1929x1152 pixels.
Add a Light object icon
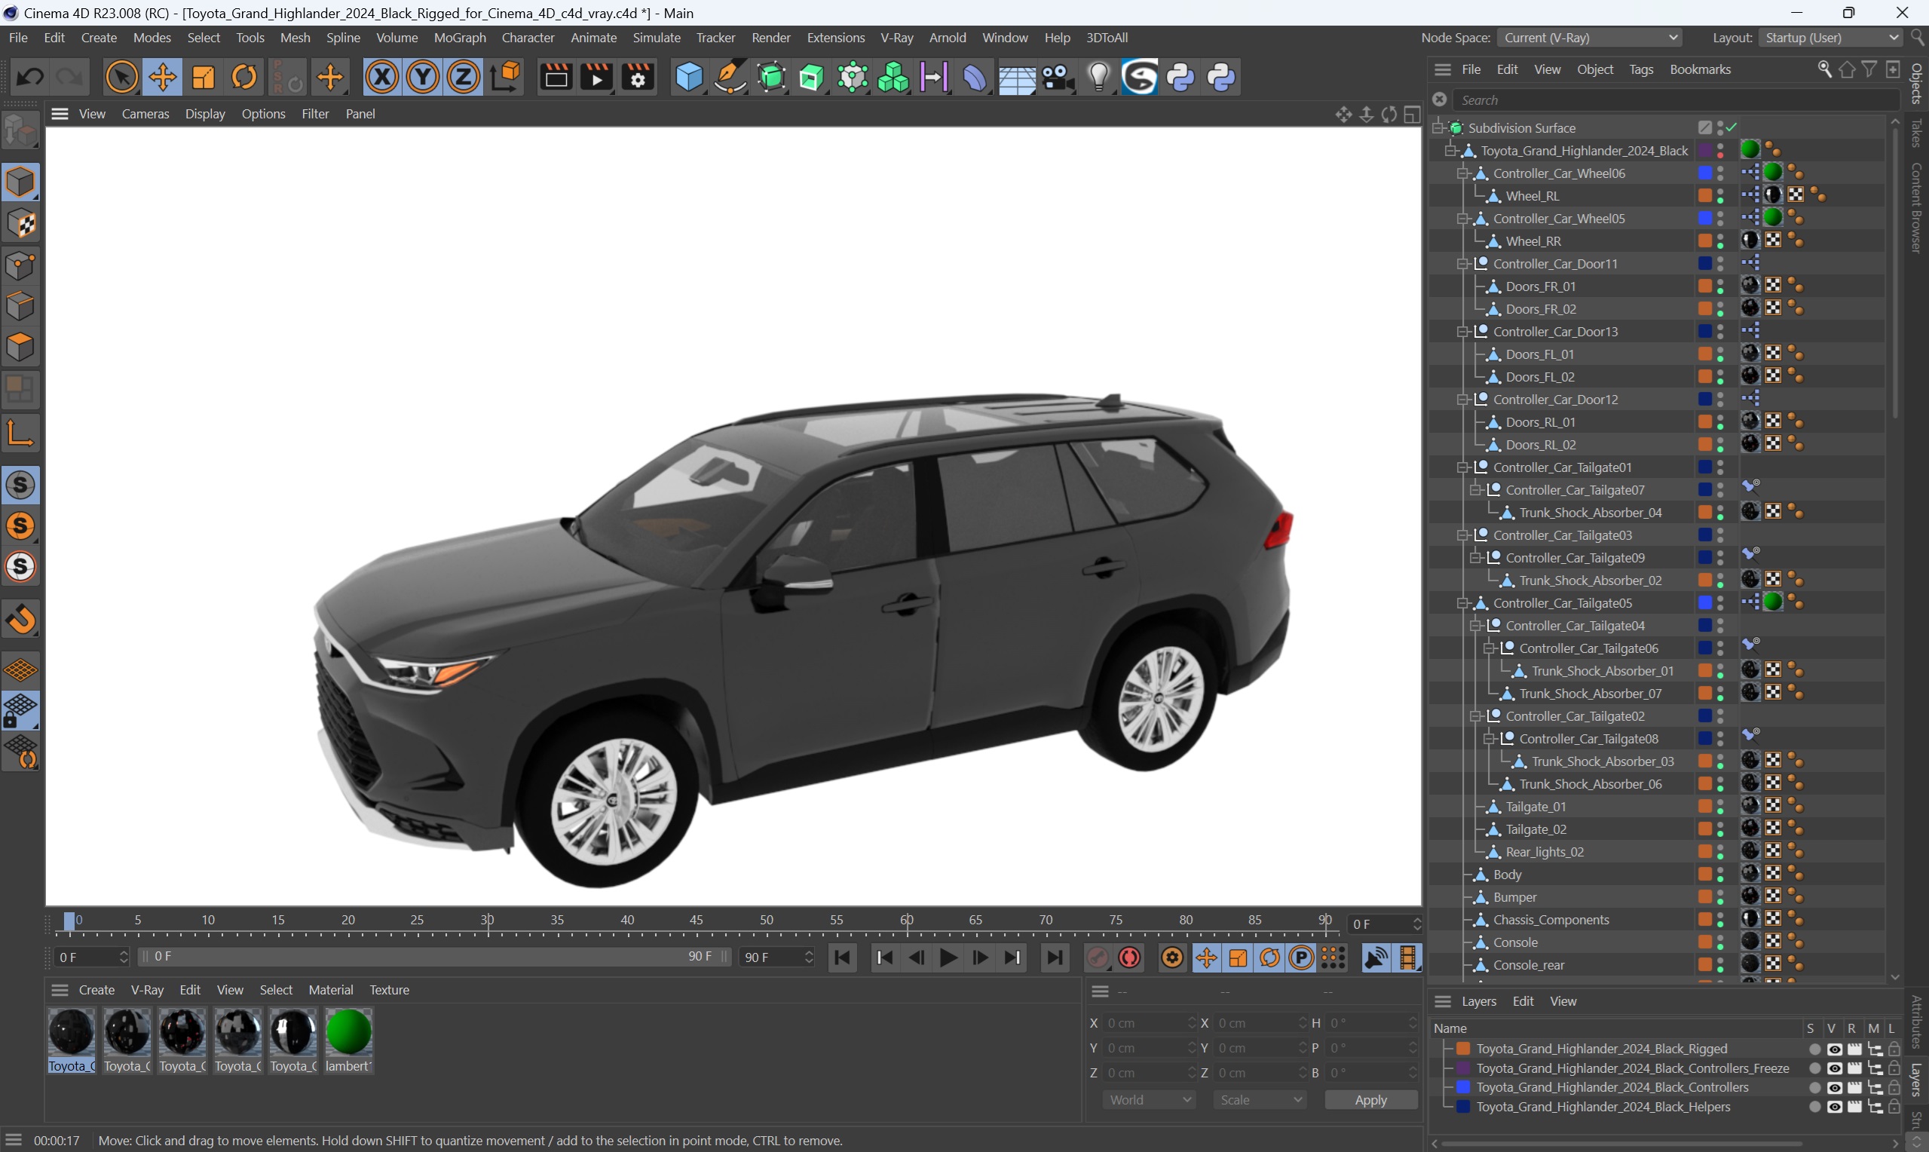tap(1099, 77)
